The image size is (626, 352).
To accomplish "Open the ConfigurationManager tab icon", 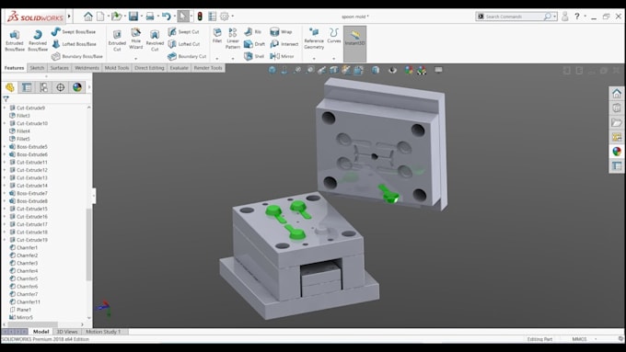I will click(x=43, y=87).
